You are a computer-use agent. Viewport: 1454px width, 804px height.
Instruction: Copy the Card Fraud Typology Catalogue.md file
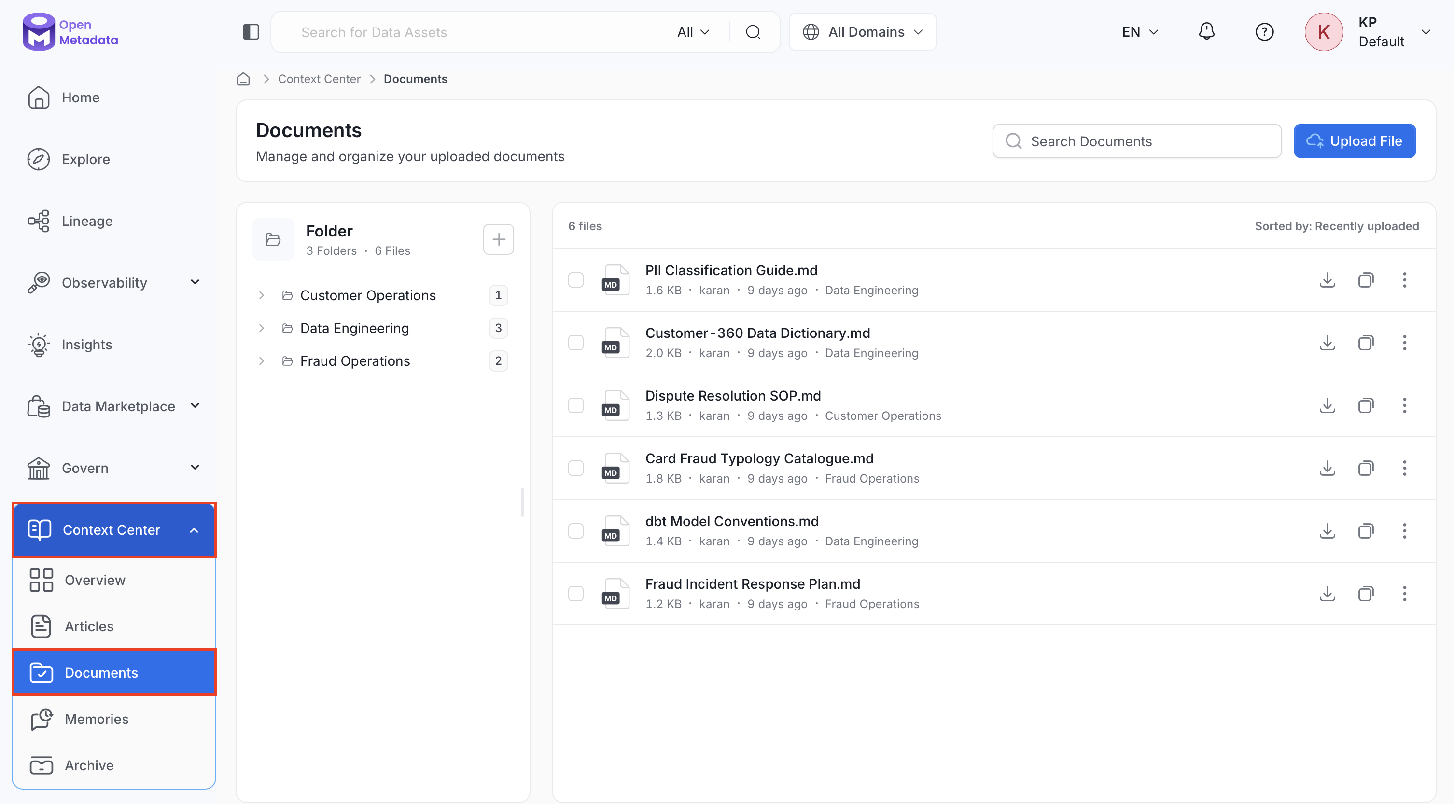(x=1365, y=468)
